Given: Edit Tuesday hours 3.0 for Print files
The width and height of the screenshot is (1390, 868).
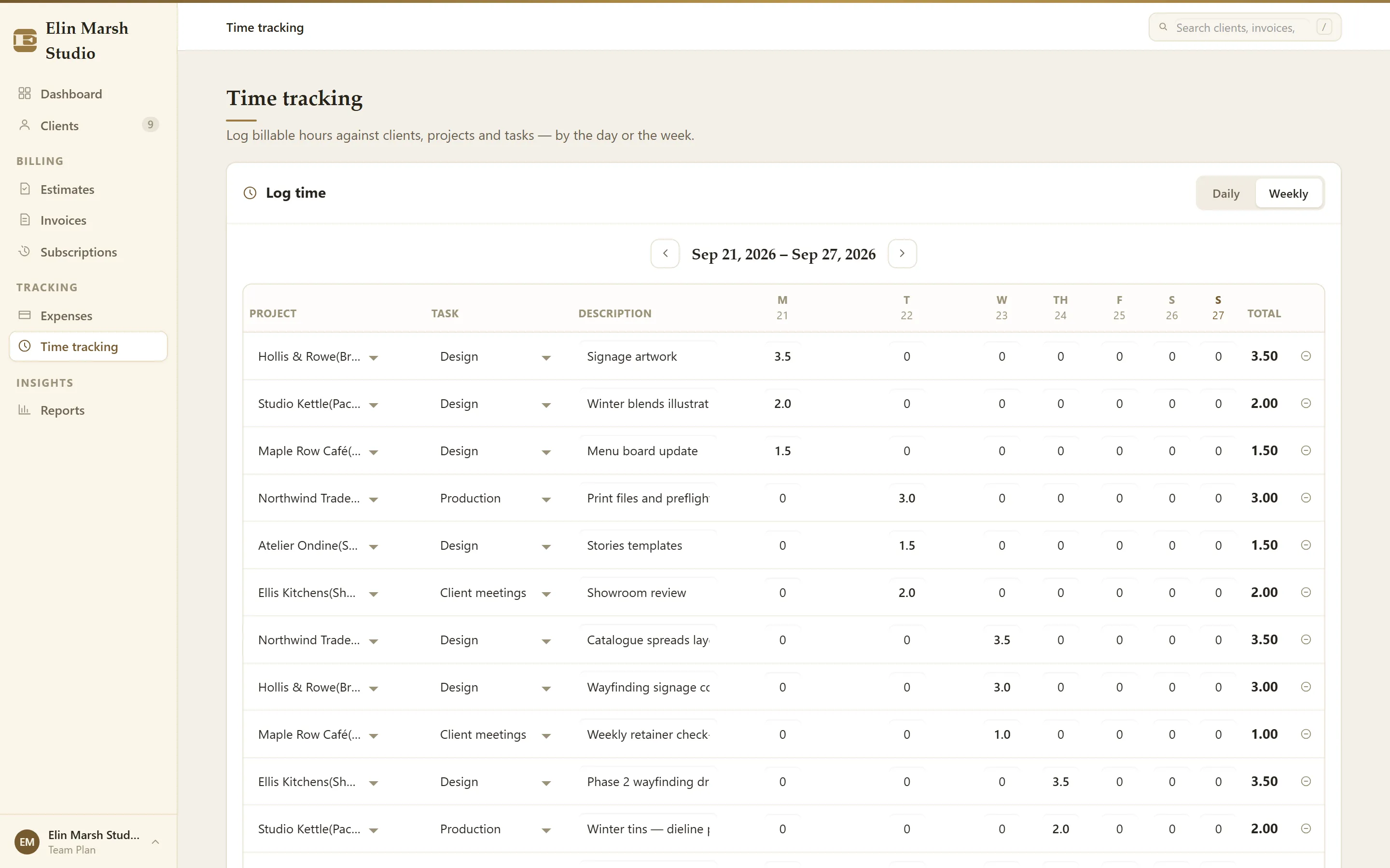Looking at the screenshot, I should 906,498.
